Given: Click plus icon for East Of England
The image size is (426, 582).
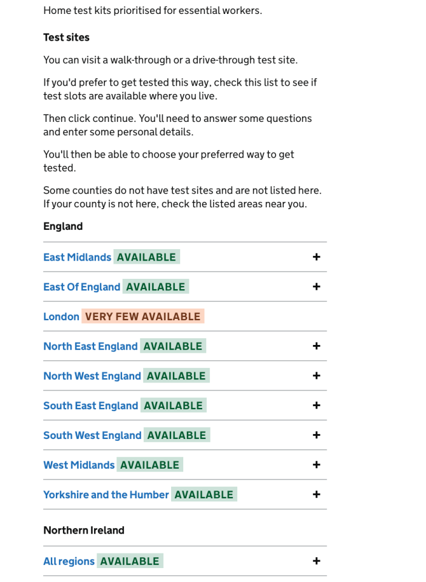Looking at the screenshot, I should click(x=316, y=287).
